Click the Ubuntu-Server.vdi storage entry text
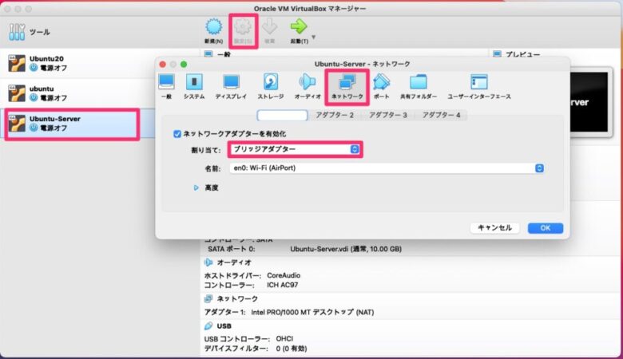The width and height of the screenshot is (623, 359). click(x=346, y=249)
